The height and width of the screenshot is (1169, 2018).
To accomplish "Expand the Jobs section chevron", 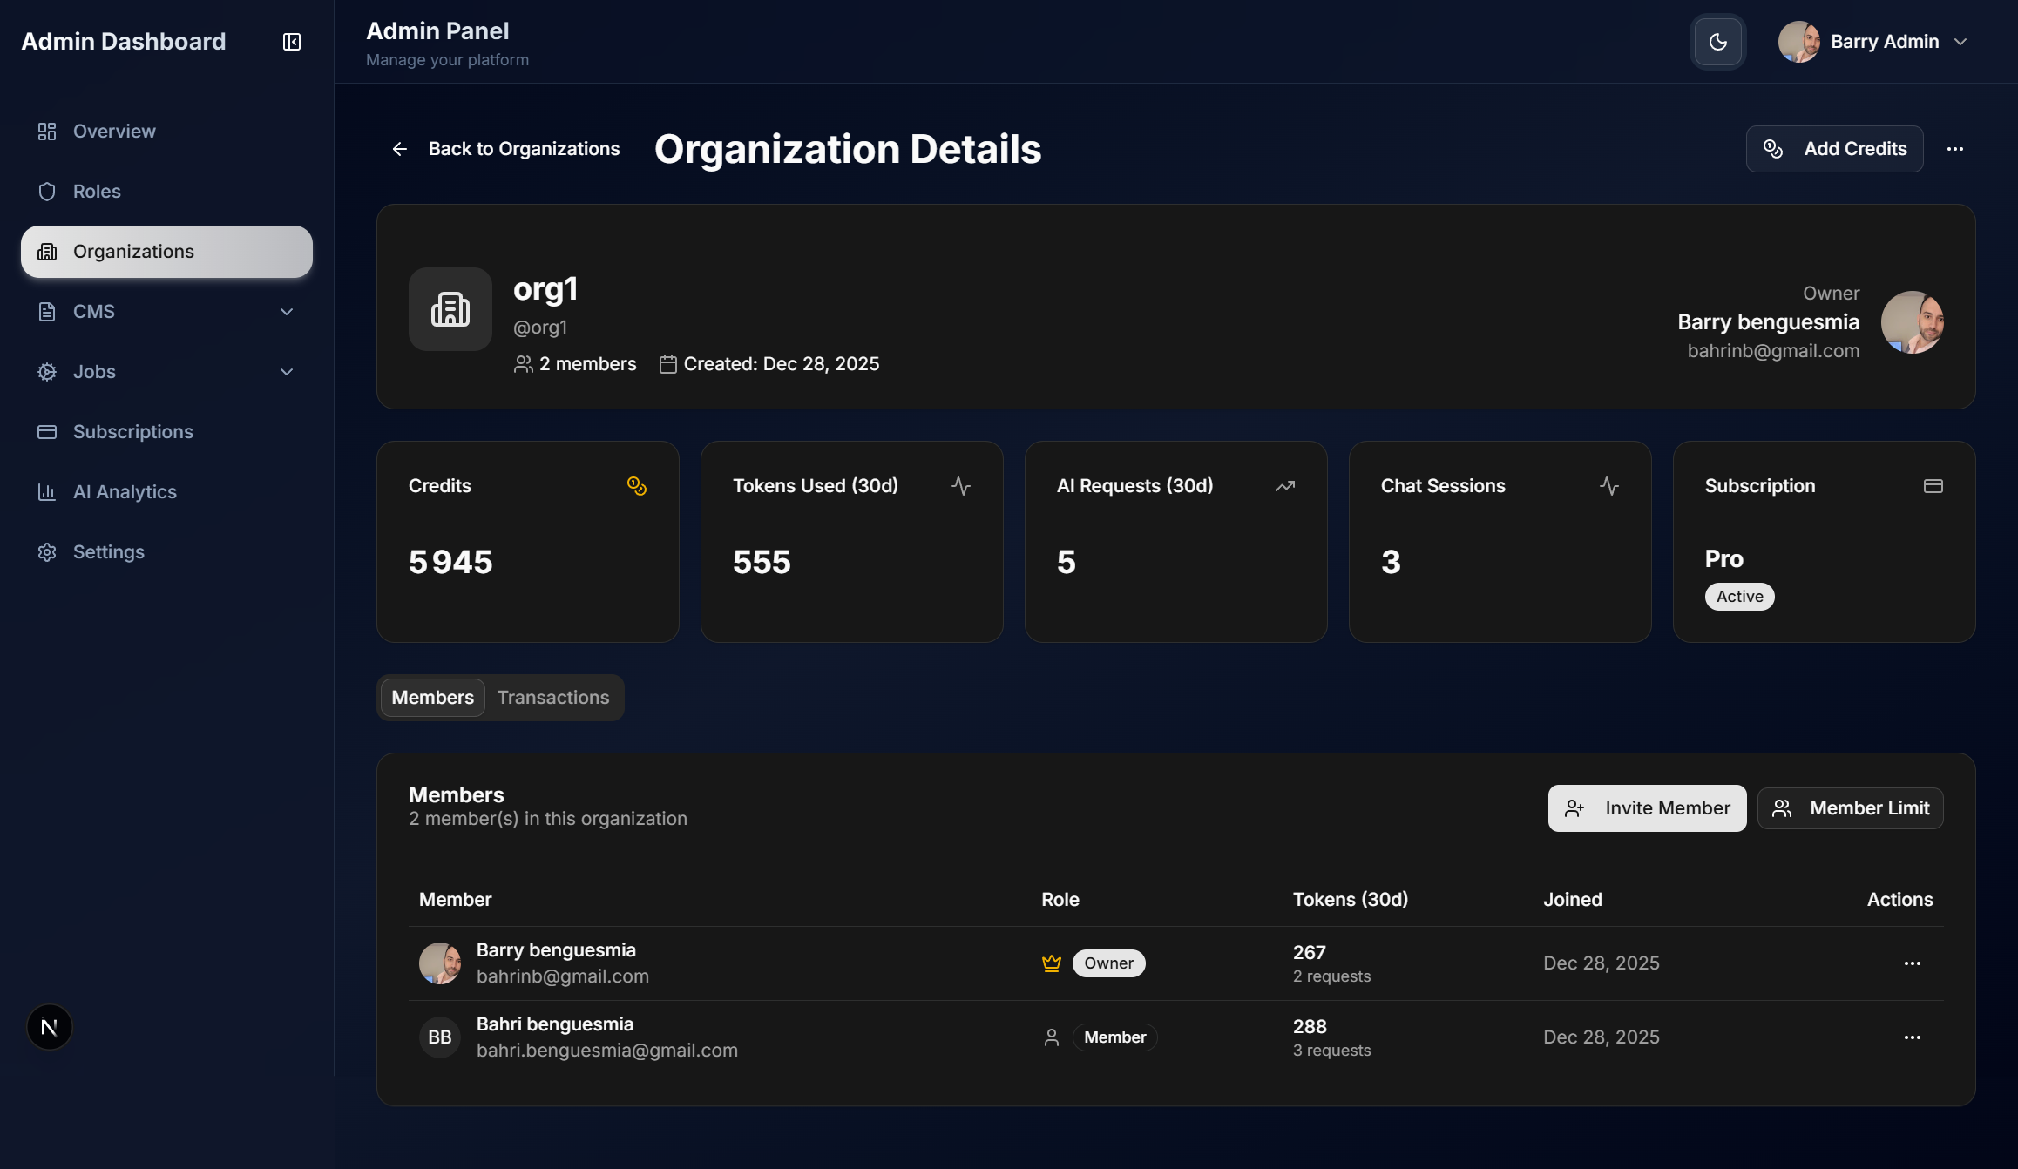I will [x=287, y=372].
